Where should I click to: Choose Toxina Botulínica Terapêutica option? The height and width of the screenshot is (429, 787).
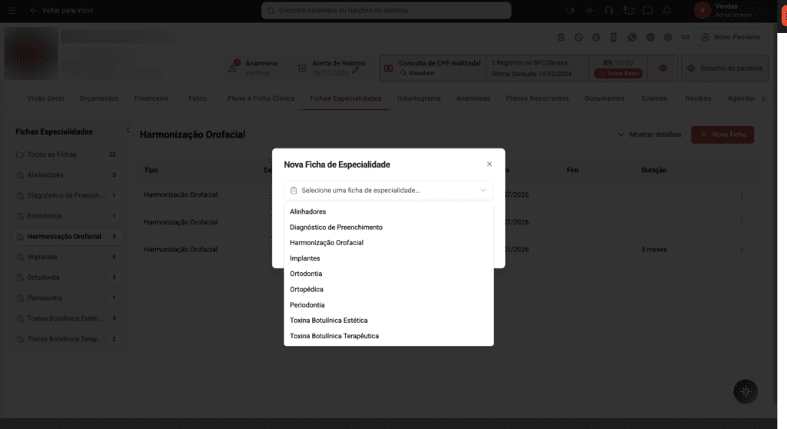(388, 336)
